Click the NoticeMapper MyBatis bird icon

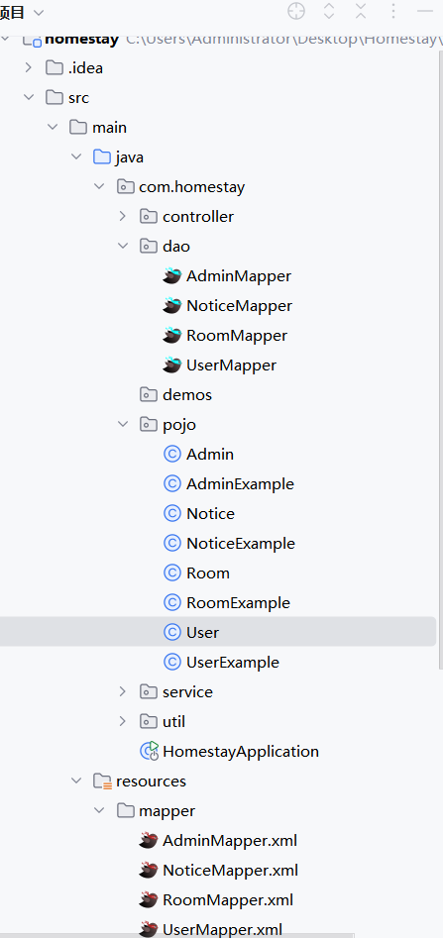(x=171, y=305)
